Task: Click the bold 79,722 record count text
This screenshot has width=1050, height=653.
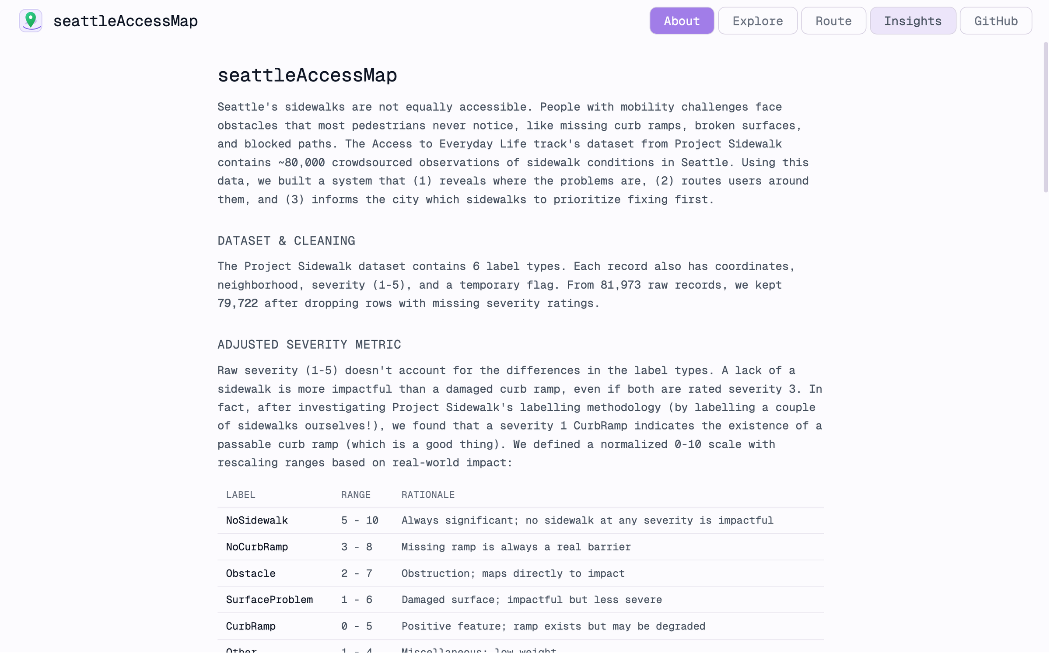Action: (x=238, y=303)
